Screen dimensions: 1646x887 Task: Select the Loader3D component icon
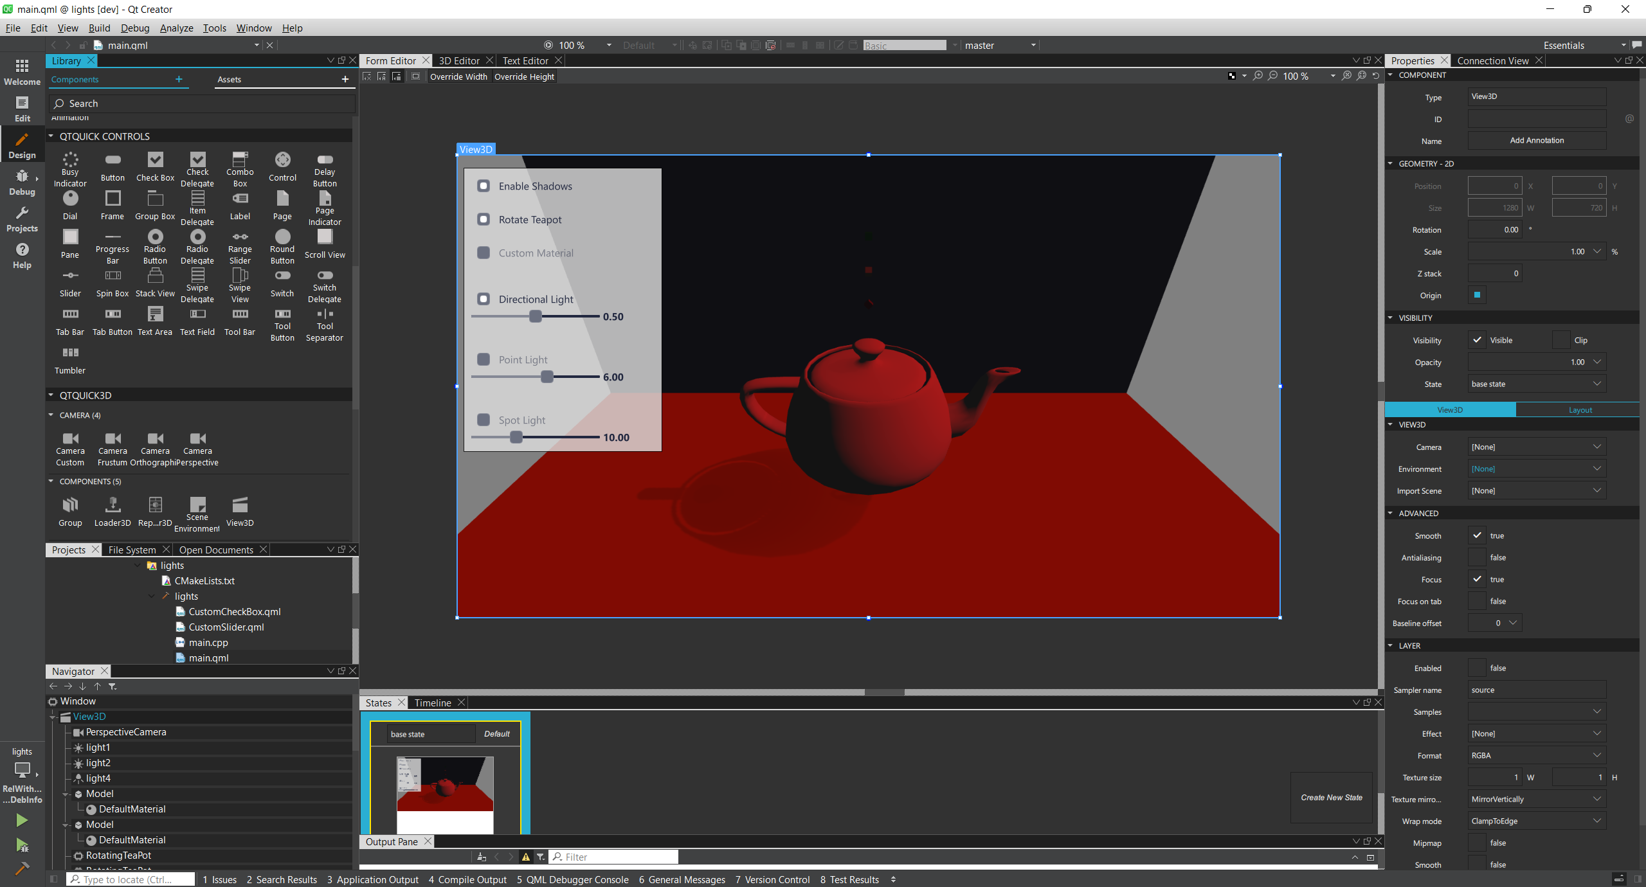[113, 506]
